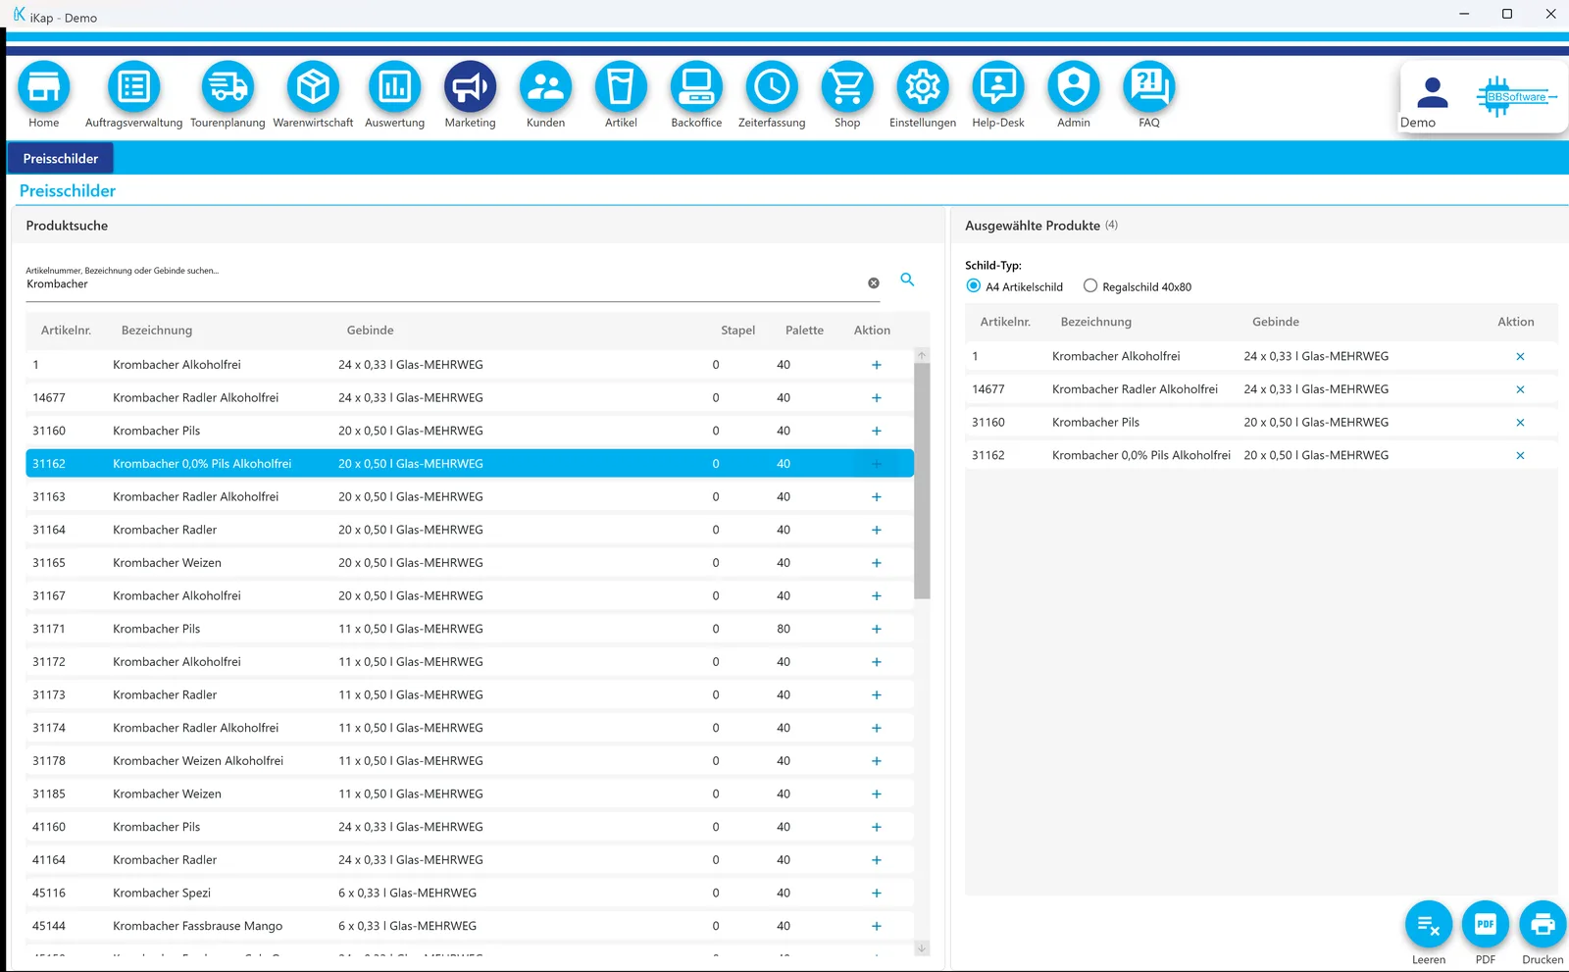This screenshot has width=1569, height=972.
Task: Open Help-Desk icon
Action: tap(998, 87)
